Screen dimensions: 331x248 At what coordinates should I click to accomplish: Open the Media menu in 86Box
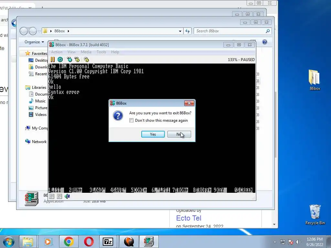point(86,52)
